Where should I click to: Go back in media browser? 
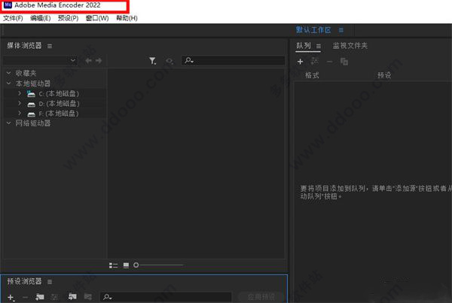tap(88, 61)
